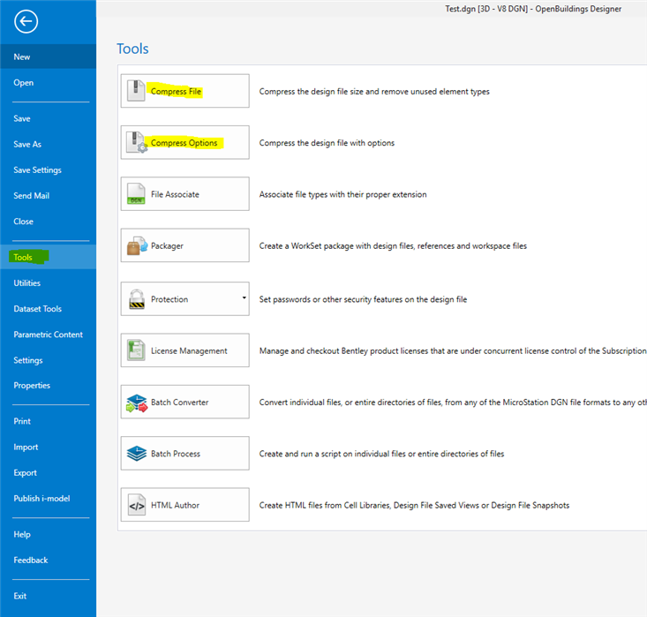This screenshot has height=617, width=647.
Task: Click 'Create and run a script' description
Action: (381, 454)
